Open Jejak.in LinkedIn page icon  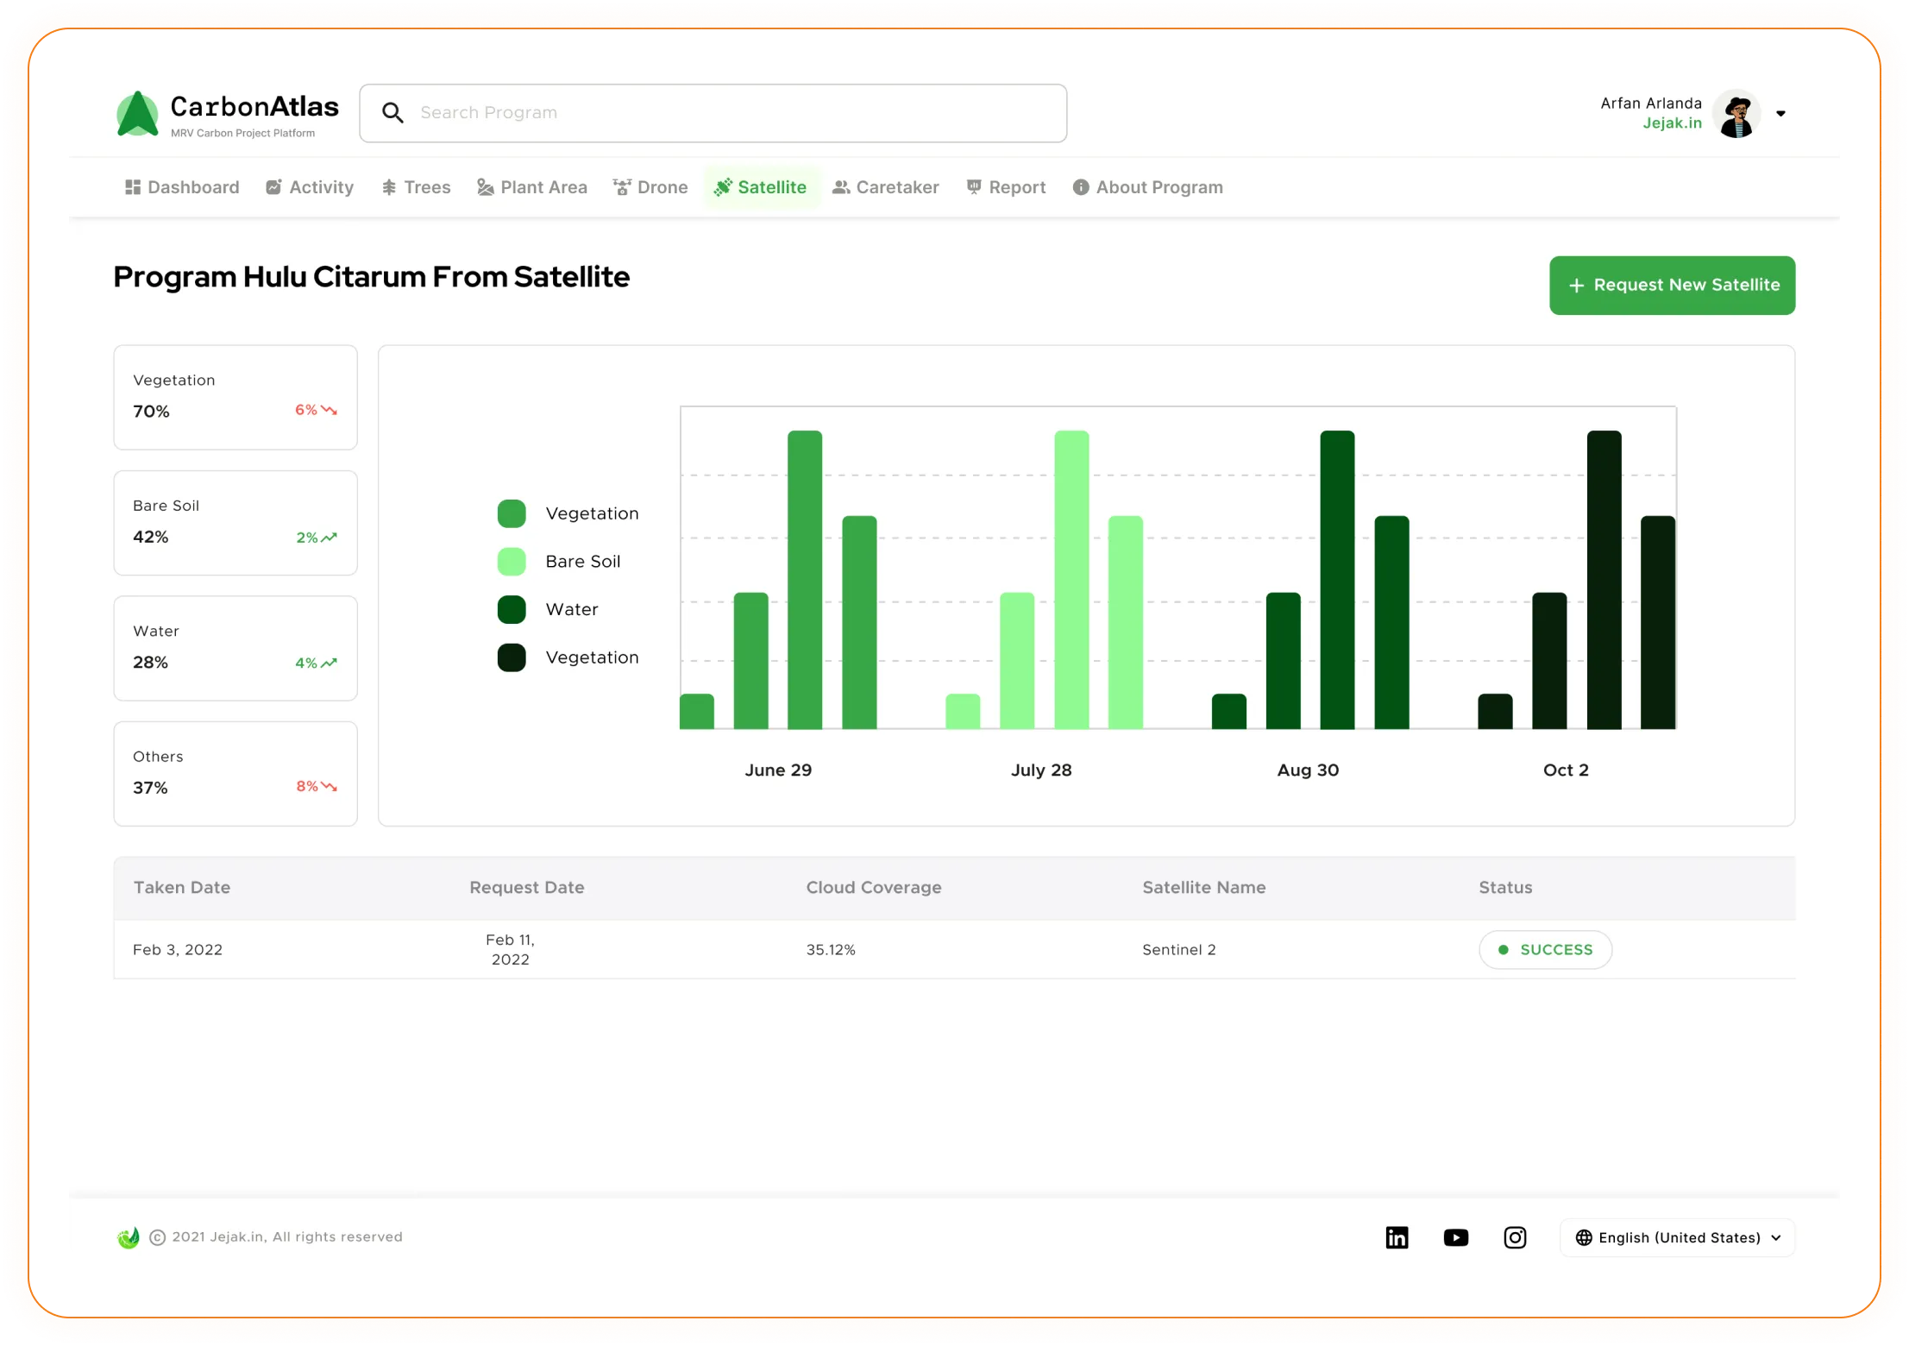pos(1397,1236)
